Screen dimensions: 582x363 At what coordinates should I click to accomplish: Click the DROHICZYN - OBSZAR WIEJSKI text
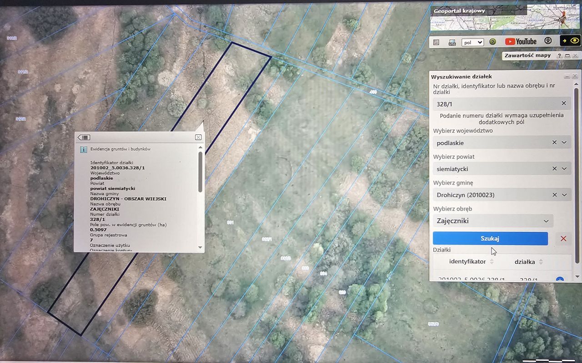[128, 199]
